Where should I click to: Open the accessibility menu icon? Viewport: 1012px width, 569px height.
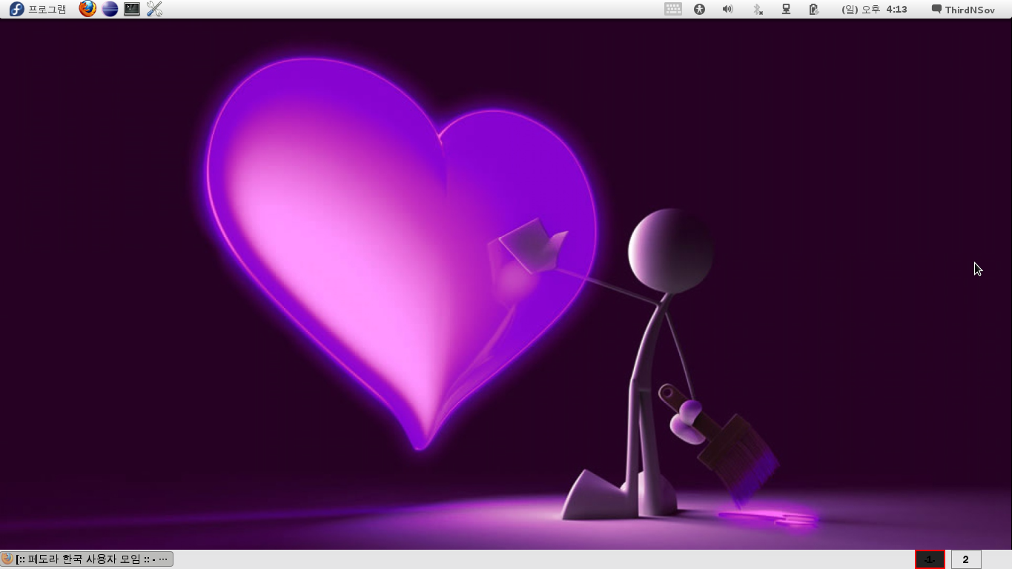(699, 9)
